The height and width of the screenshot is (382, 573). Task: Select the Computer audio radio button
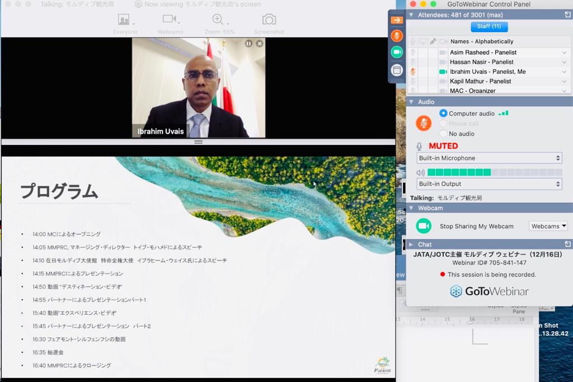coord(444,114)
